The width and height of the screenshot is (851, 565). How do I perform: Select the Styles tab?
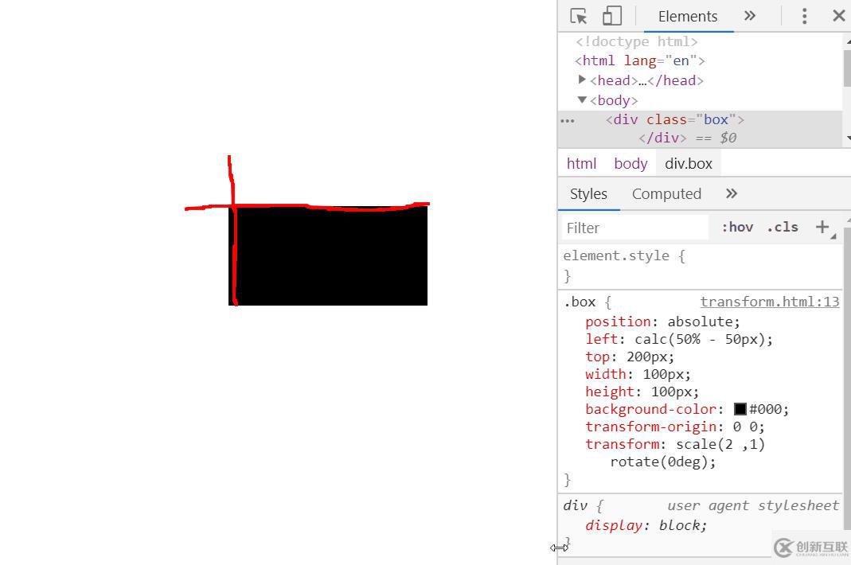click(x=588, y=193)
